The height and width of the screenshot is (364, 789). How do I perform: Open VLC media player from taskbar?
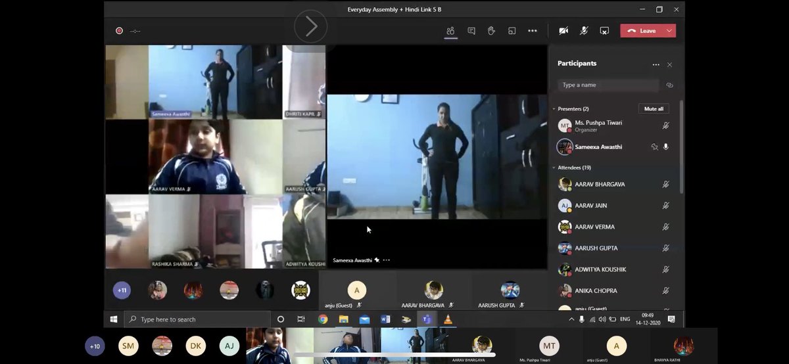point(448,319)
